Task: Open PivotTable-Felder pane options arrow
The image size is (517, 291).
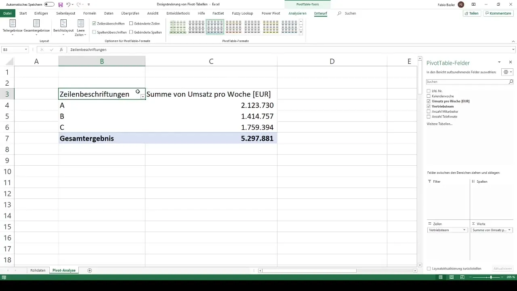Action: coord(500,62)
